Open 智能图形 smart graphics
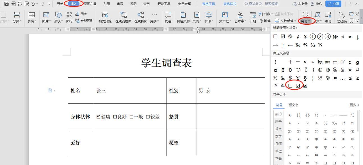363x165 pixels. pyautogui.click(x=84, y=21)
